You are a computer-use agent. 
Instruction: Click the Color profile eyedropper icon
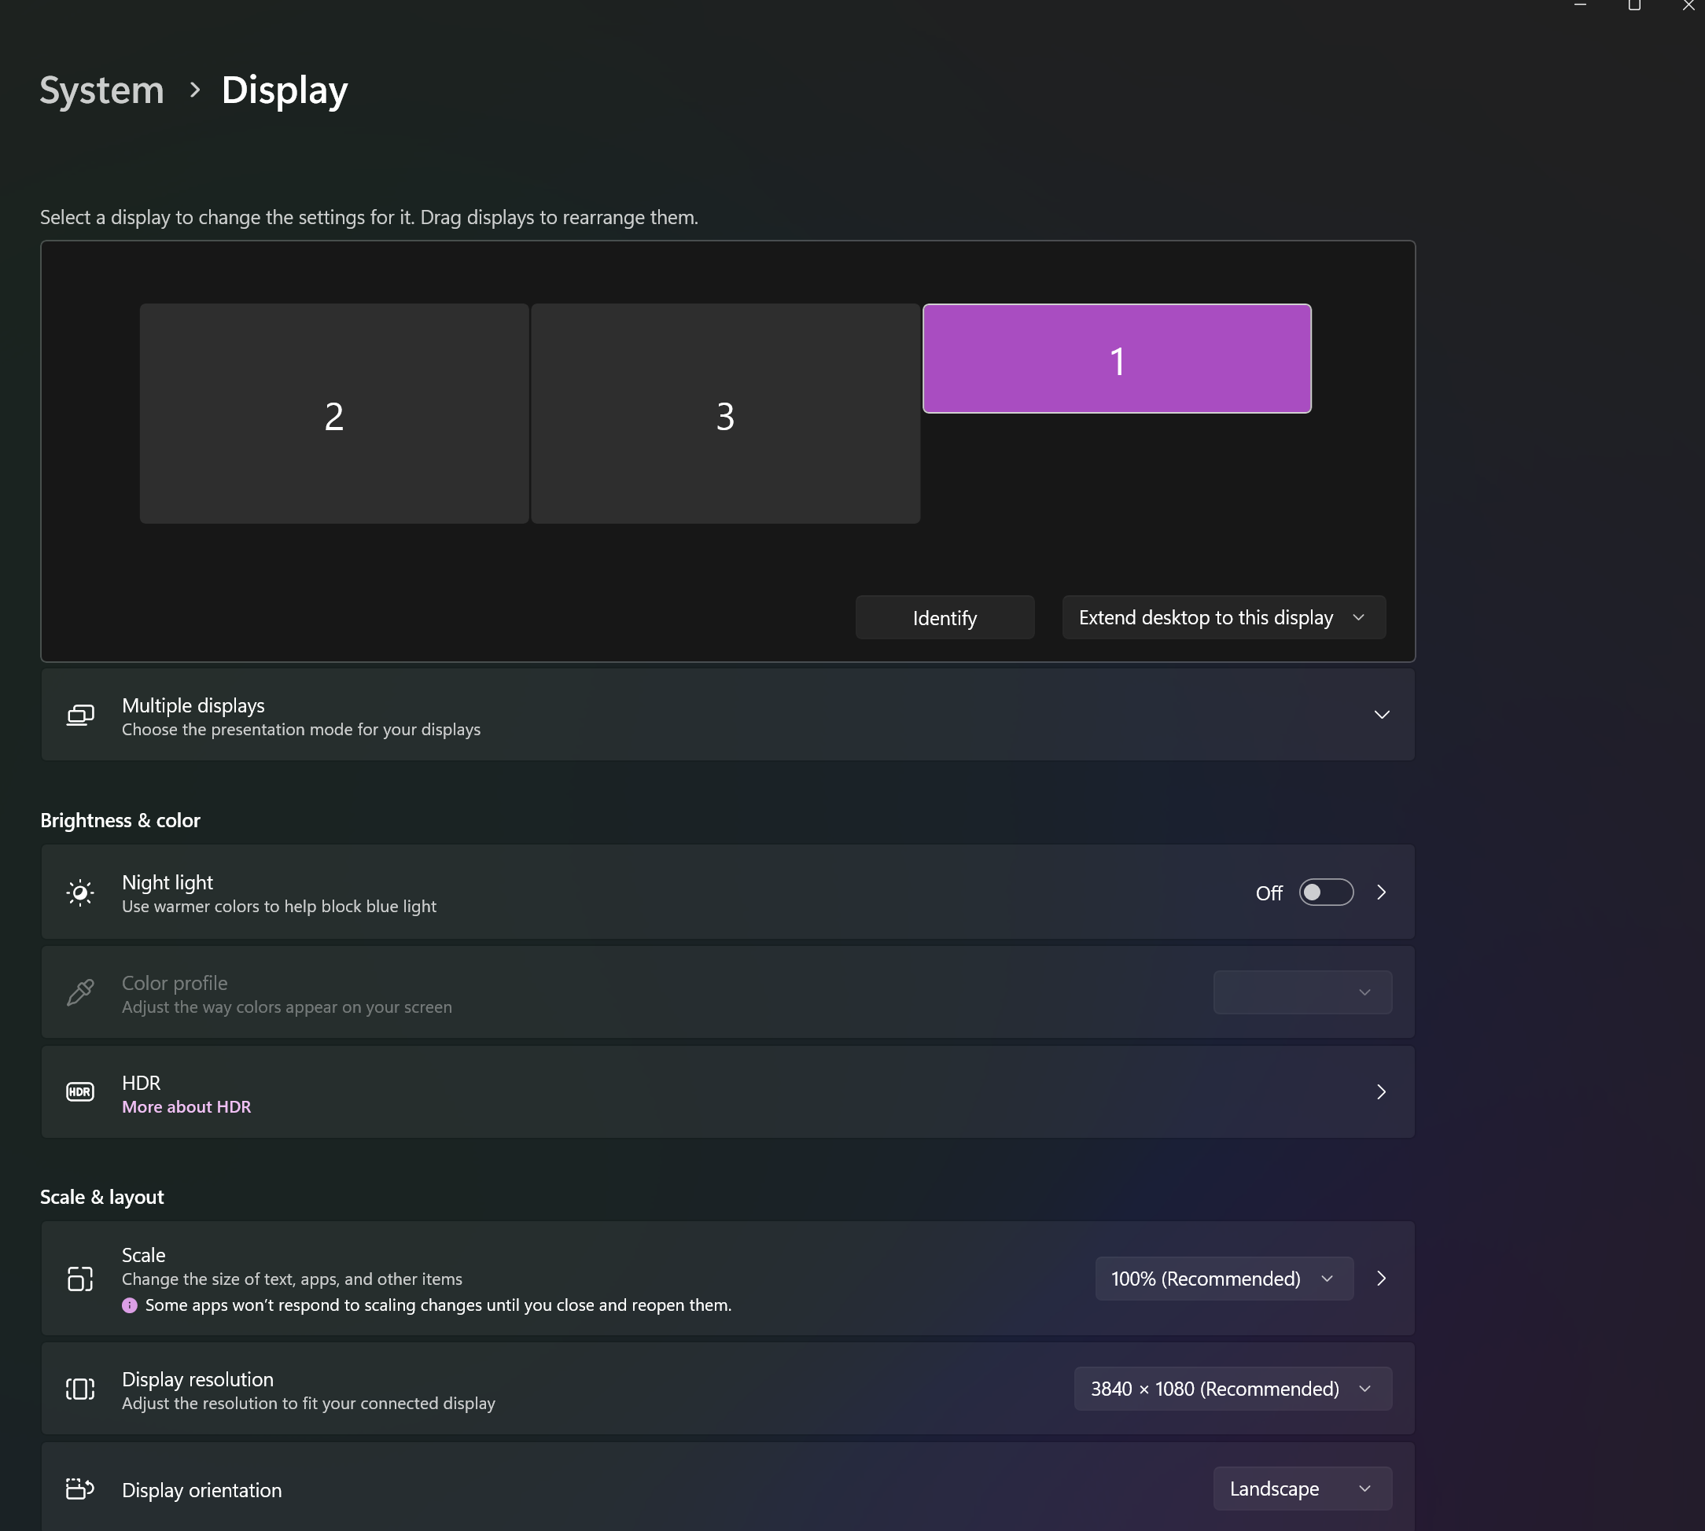coord(80,992)
